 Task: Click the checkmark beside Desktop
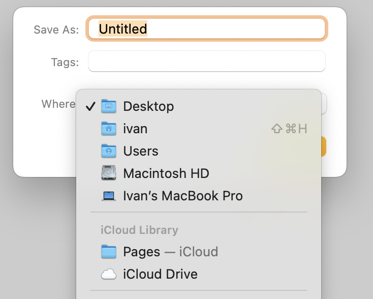(x=91, y=106)
